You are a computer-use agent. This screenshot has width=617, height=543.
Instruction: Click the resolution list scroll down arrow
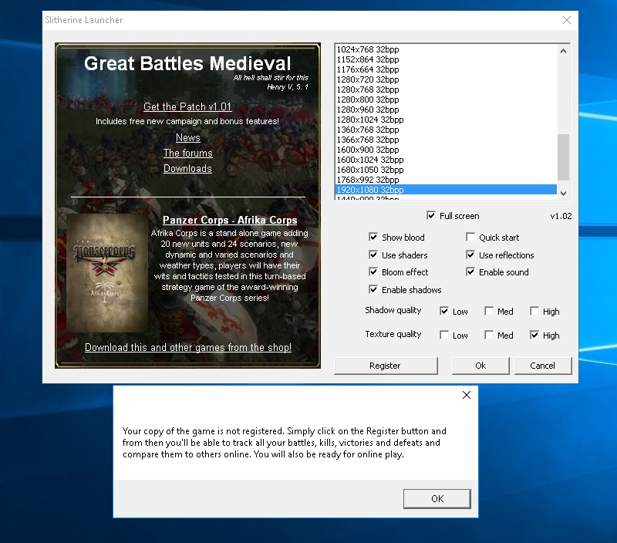(564, 193)
